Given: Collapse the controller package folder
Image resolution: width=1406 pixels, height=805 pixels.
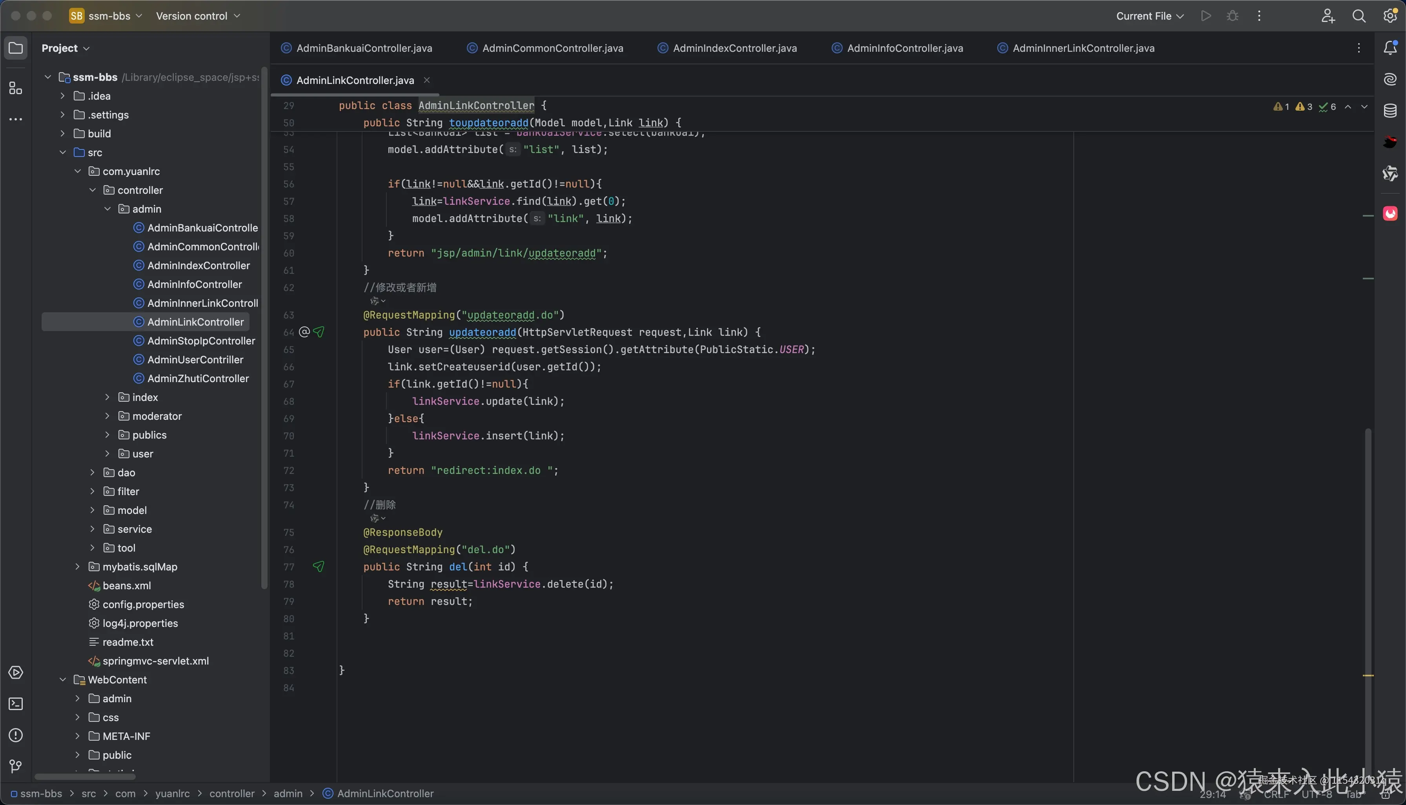Looking at the screenshot, I should (92, 190).
